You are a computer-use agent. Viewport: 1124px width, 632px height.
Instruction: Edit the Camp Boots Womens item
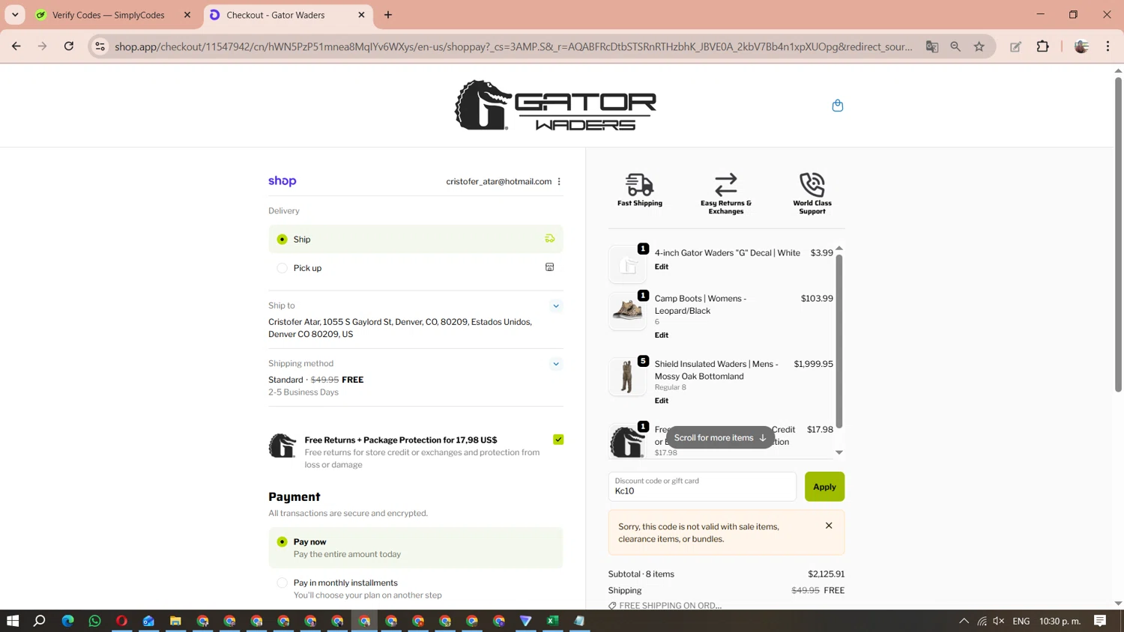(x=662, y=335)
